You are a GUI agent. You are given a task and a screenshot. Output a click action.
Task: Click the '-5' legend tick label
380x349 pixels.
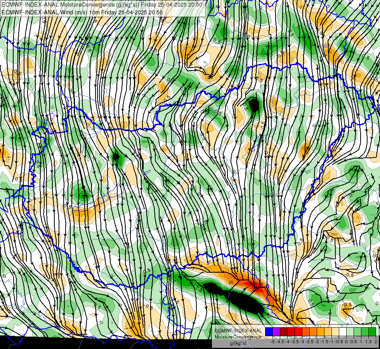click(x=272, y=342)
